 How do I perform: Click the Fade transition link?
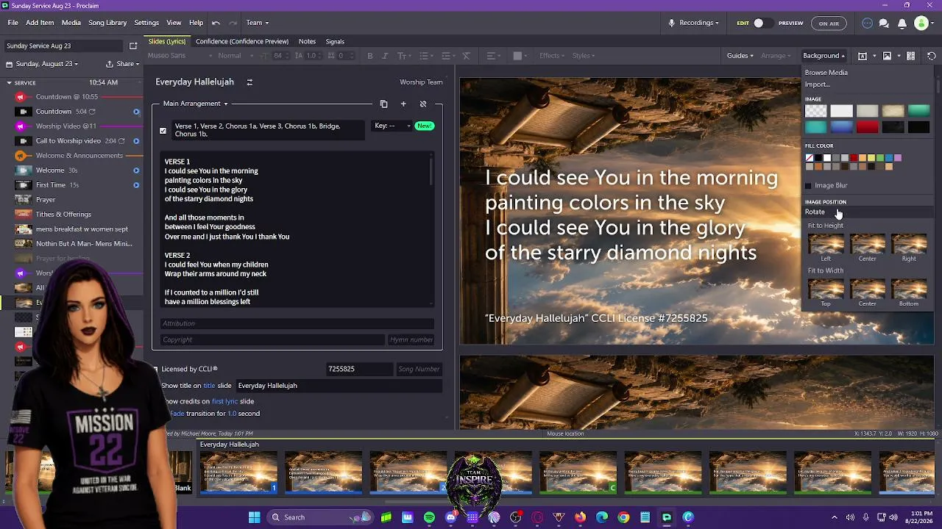point(177,414)
